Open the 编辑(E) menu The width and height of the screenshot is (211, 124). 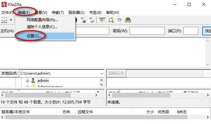[x=24, y=13]
